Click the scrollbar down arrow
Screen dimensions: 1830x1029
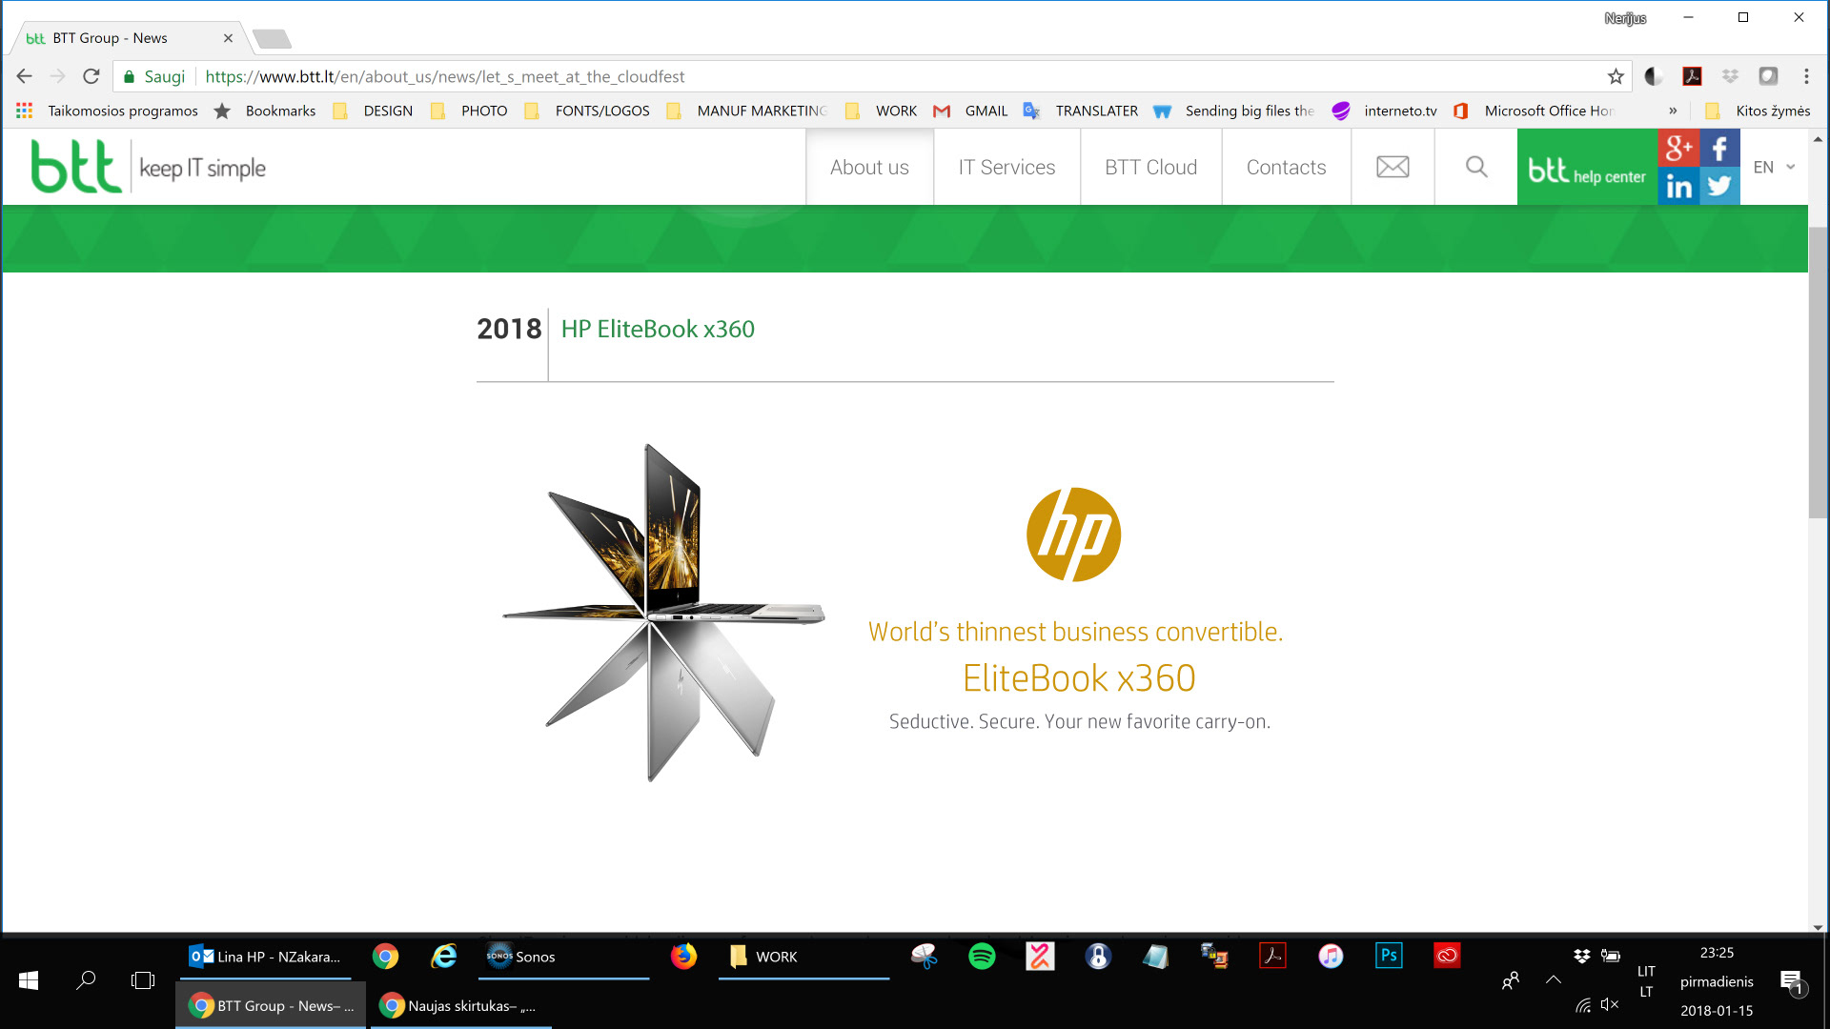pyautogui.click(x=1818, y=927)
